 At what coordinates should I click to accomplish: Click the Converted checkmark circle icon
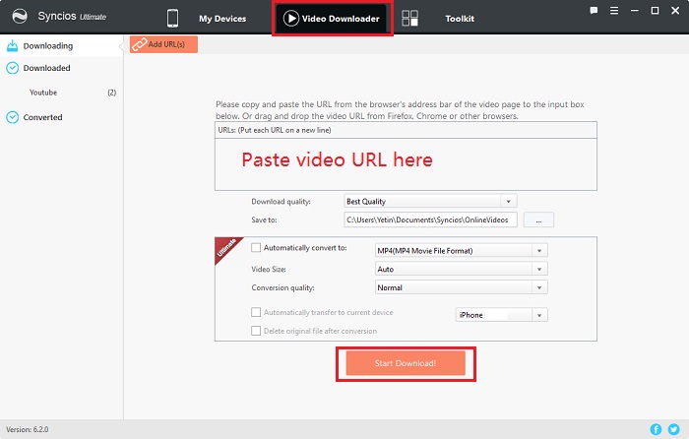pyautogui.click(x=12, y=117)
